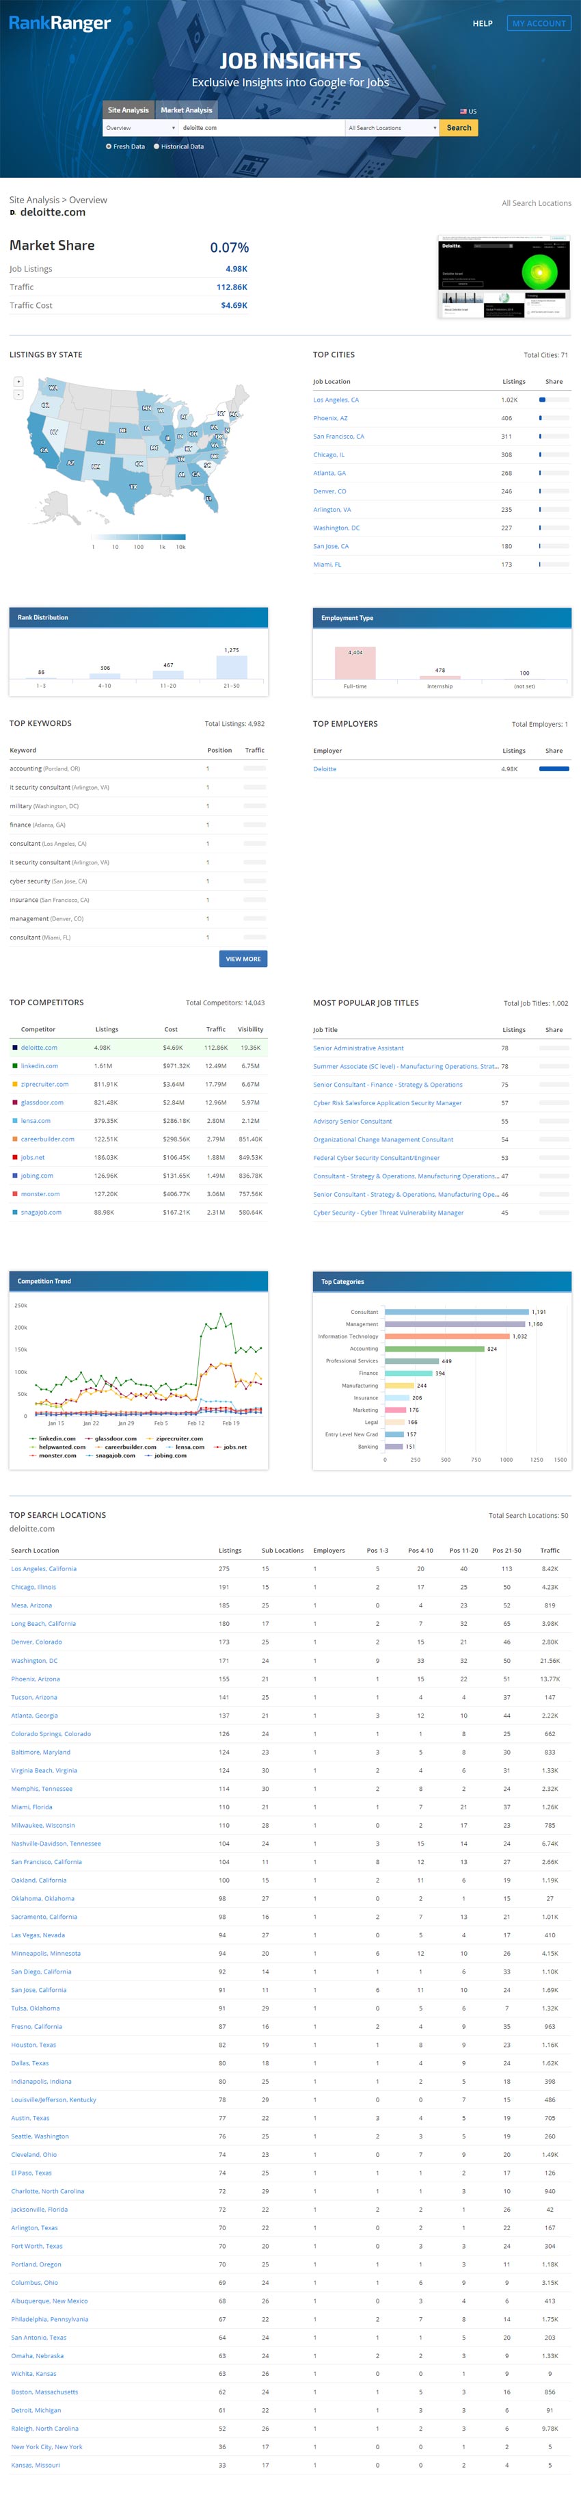Screen dimensions: 581x2495
Task: Select the Fresh Data radio button
Action: point(108,146)
